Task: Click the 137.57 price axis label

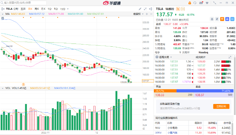Action: coord(148,81)
